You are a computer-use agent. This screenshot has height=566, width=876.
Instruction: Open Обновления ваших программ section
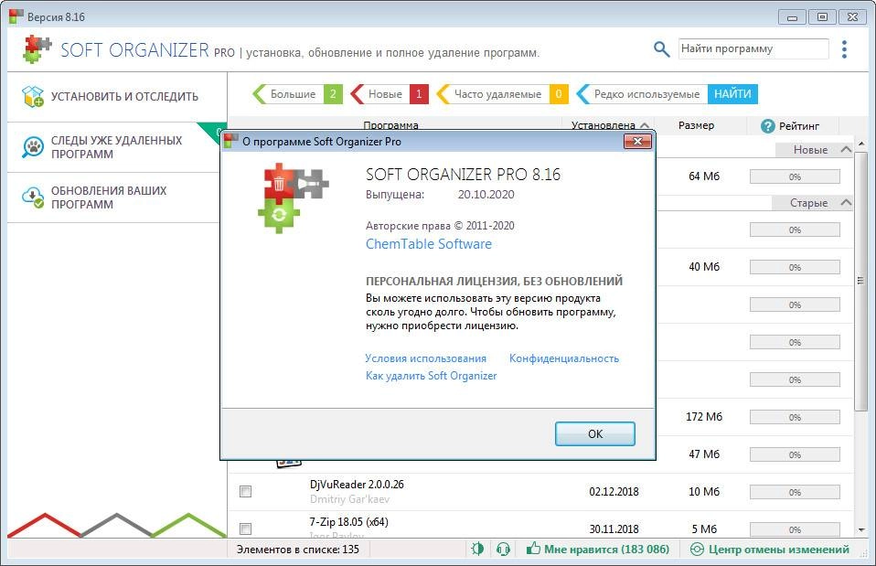click(117, 198)
